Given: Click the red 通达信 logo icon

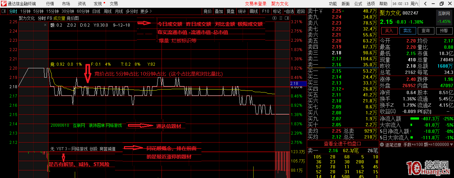Looking at the screenshot, I should click(4, 4).
